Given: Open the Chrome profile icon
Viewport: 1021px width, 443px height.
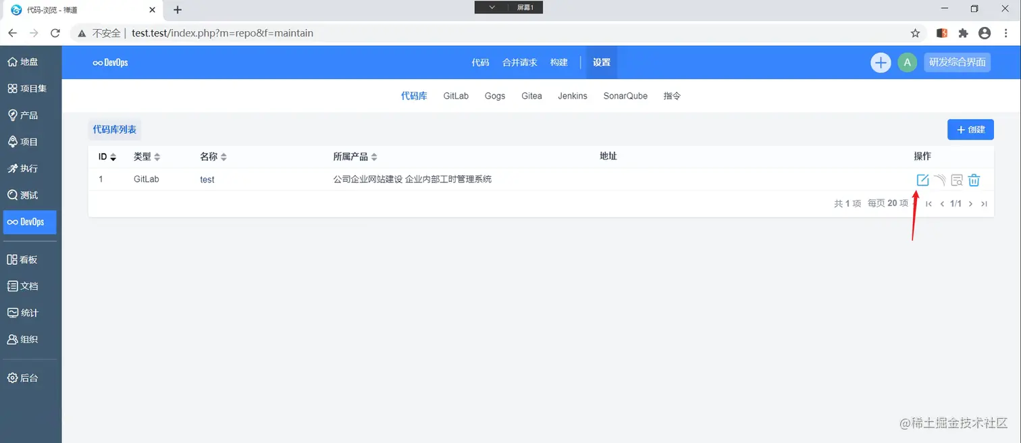Looking at the screenshot, I should click(x=985, y=33).
